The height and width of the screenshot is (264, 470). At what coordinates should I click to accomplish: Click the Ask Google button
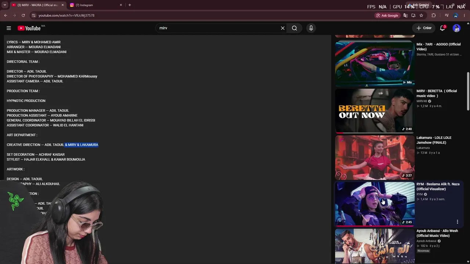tap(387, 15)
